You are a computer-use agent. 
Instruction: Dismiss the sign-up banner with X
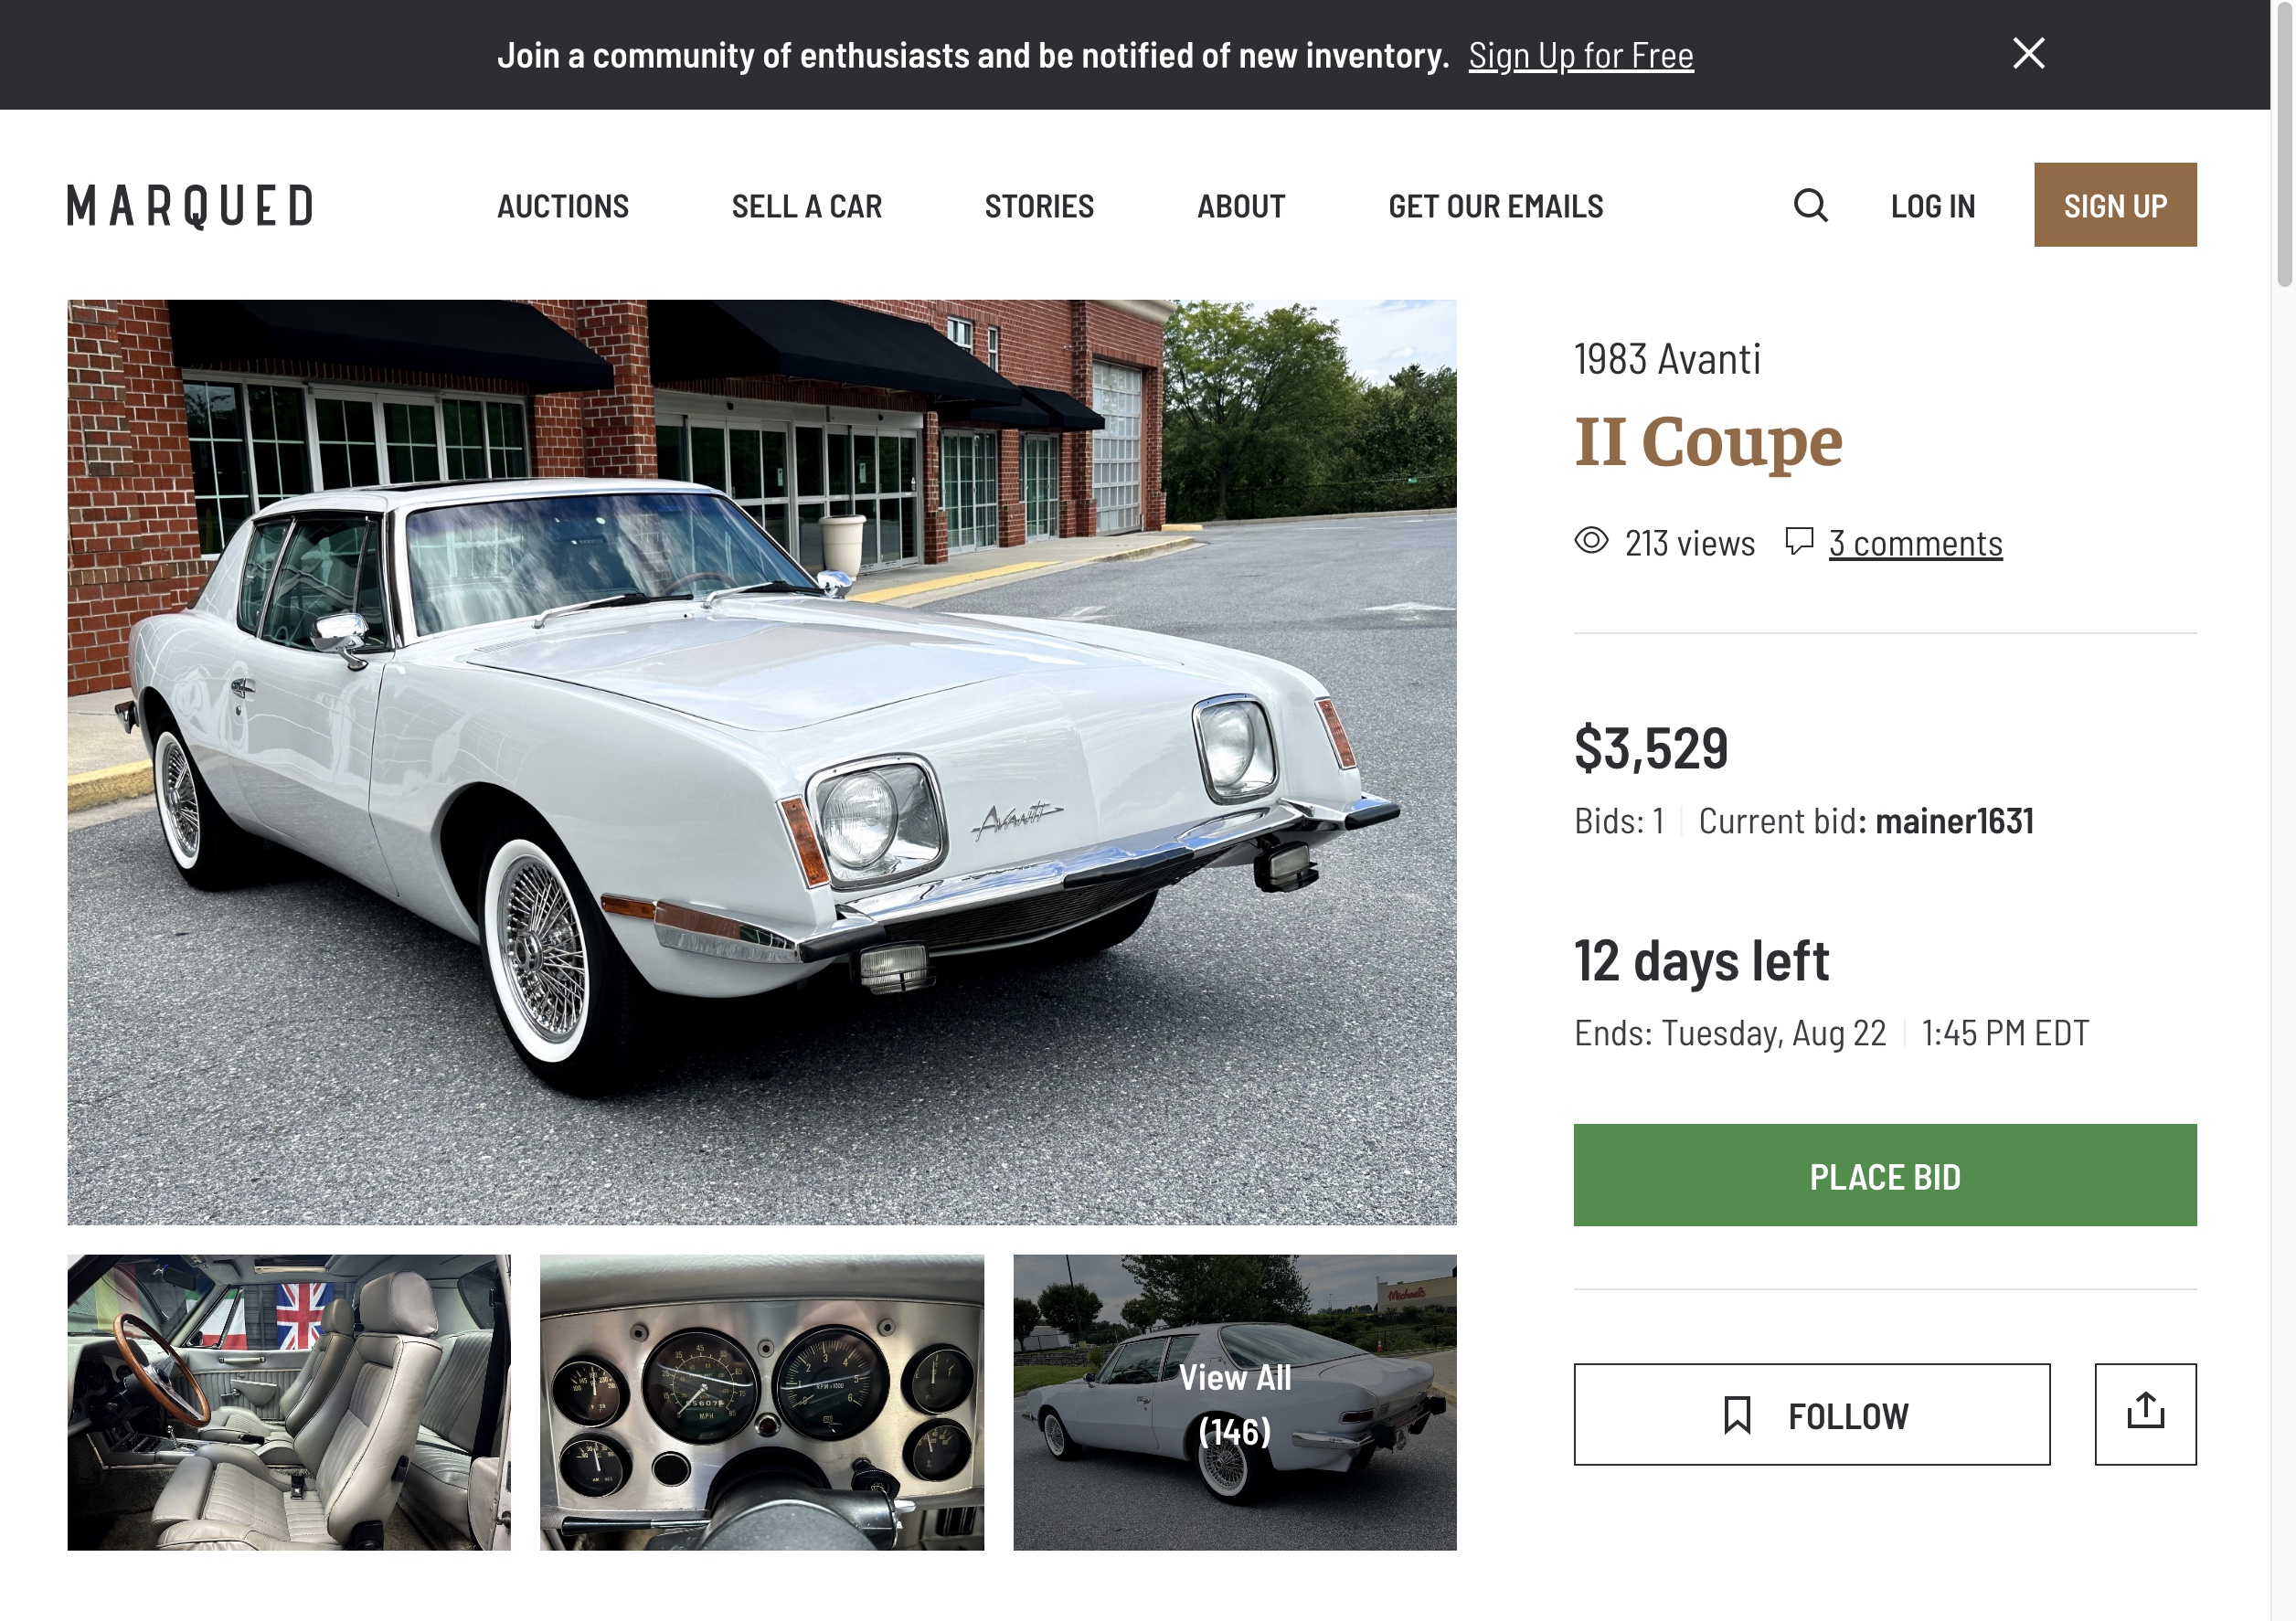pyautogui.click(x=2028, y=54)
